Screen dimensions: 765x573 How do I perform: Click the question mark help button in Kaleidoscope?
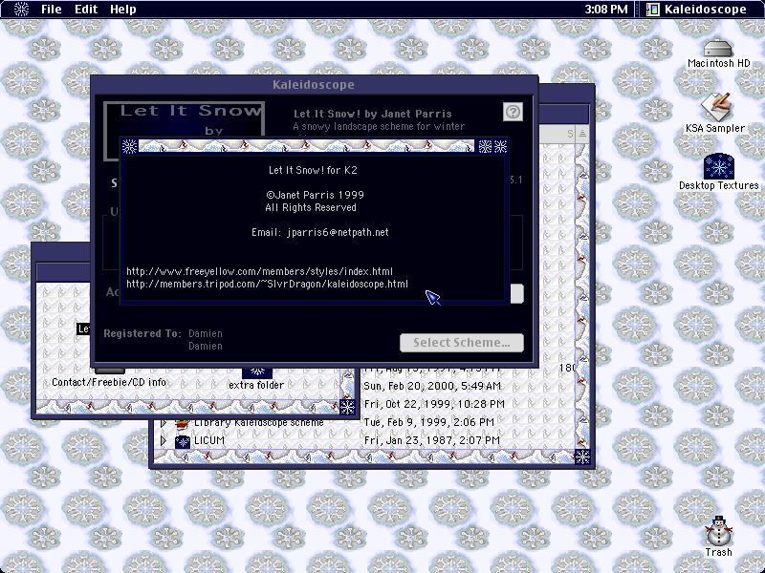point(513,112)
